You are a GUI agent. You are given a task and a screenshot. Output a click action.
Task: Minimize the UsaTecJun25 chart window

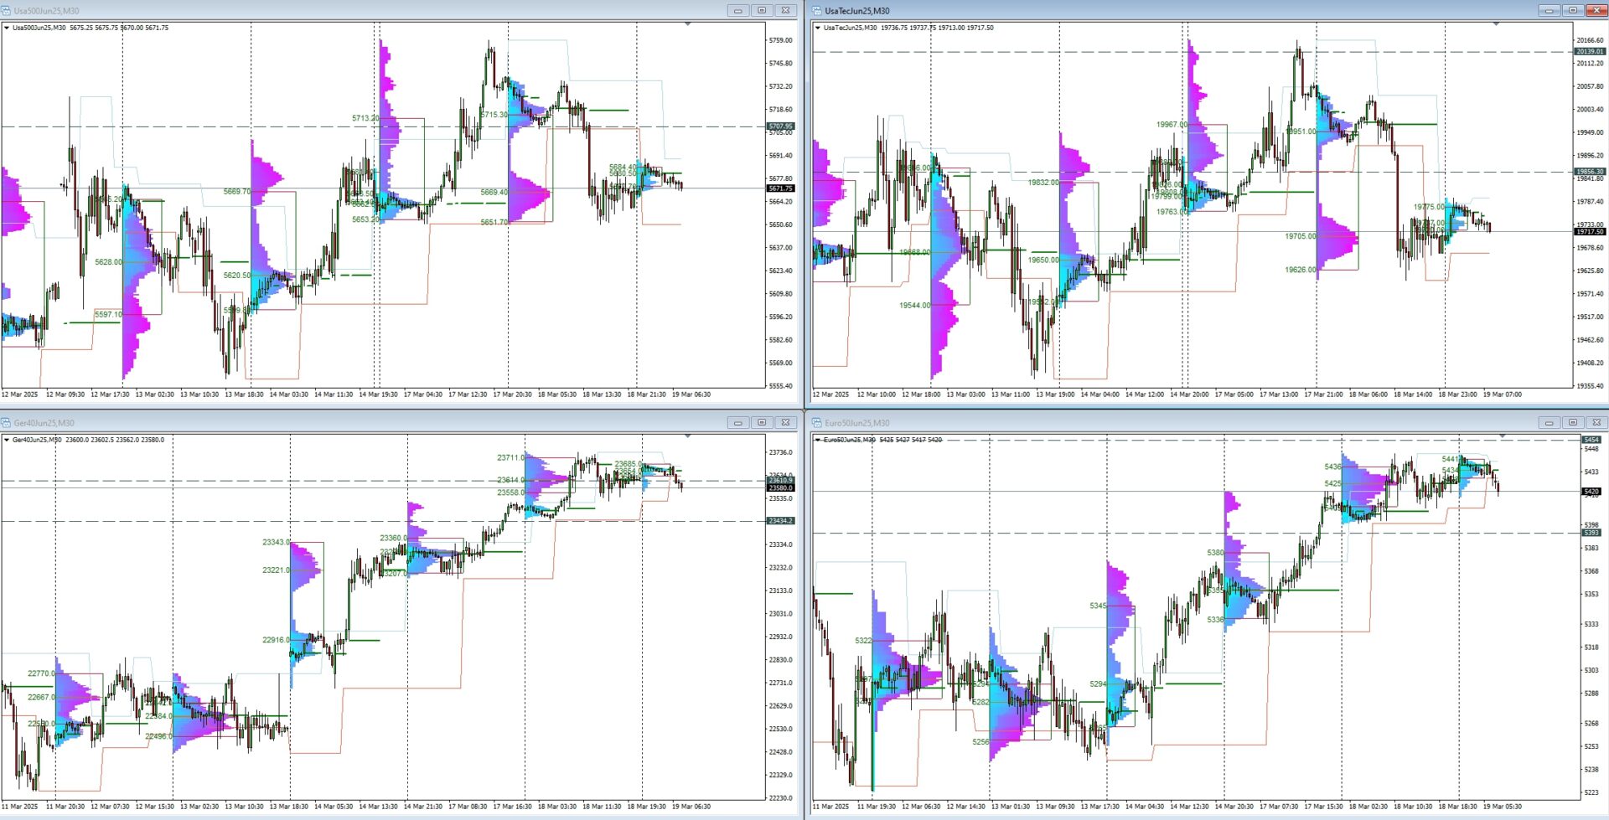(1549, 11)
